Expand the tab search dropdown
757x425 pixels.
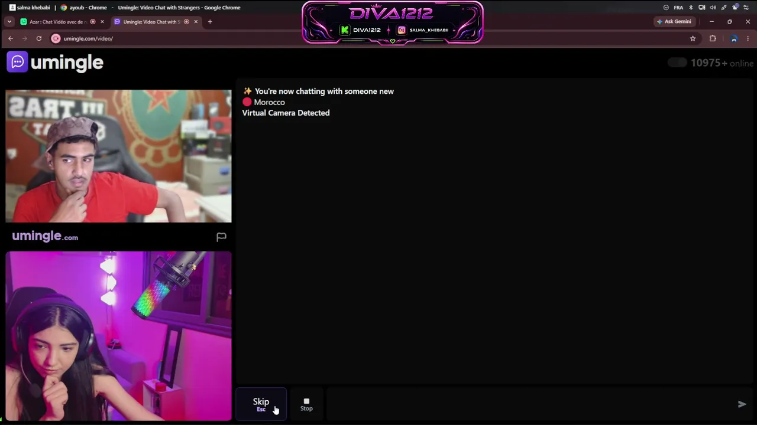(x=9, y=22)
